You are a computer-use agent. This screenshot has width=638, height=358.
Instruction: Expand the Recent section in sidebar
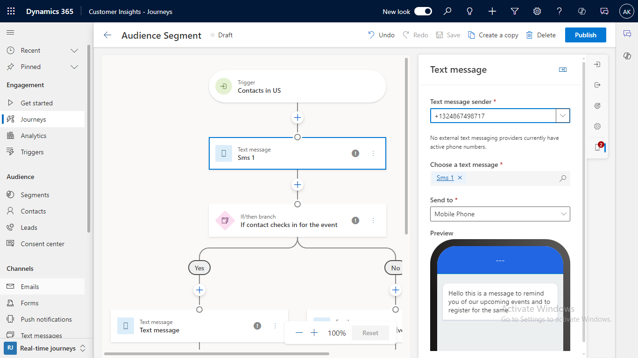coord(74,50)
